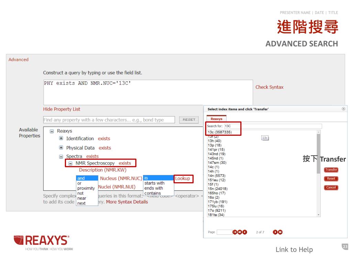The width and height of the screenshot is (352, 264).
Task: Switch to the Reaxys tab in dialog
Action: [x=217, y=119]
